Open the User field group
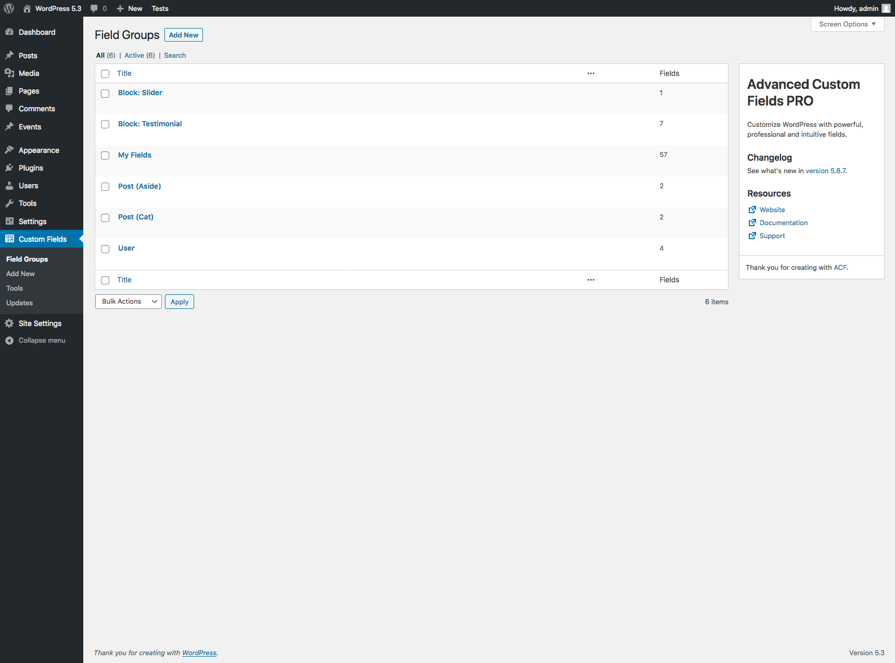This screenshot has height=663, width=895. point(126,248)
